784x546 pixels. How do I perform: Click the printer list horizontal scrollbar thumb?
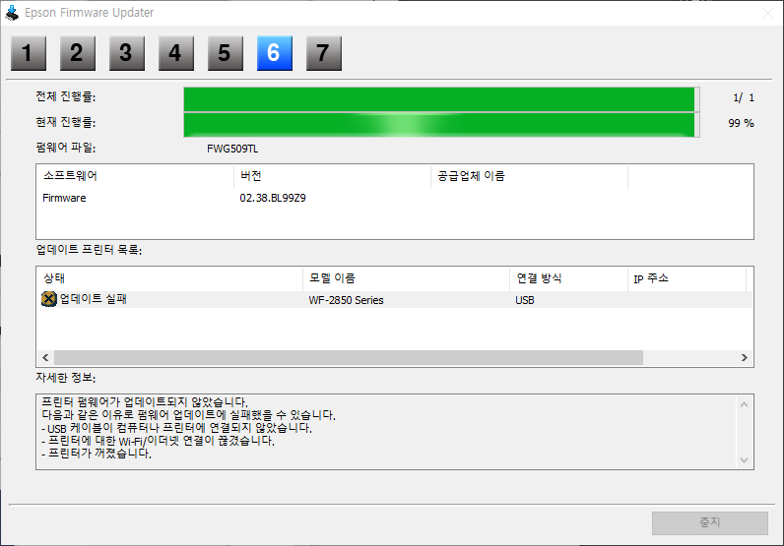click(x=349, y=358)
